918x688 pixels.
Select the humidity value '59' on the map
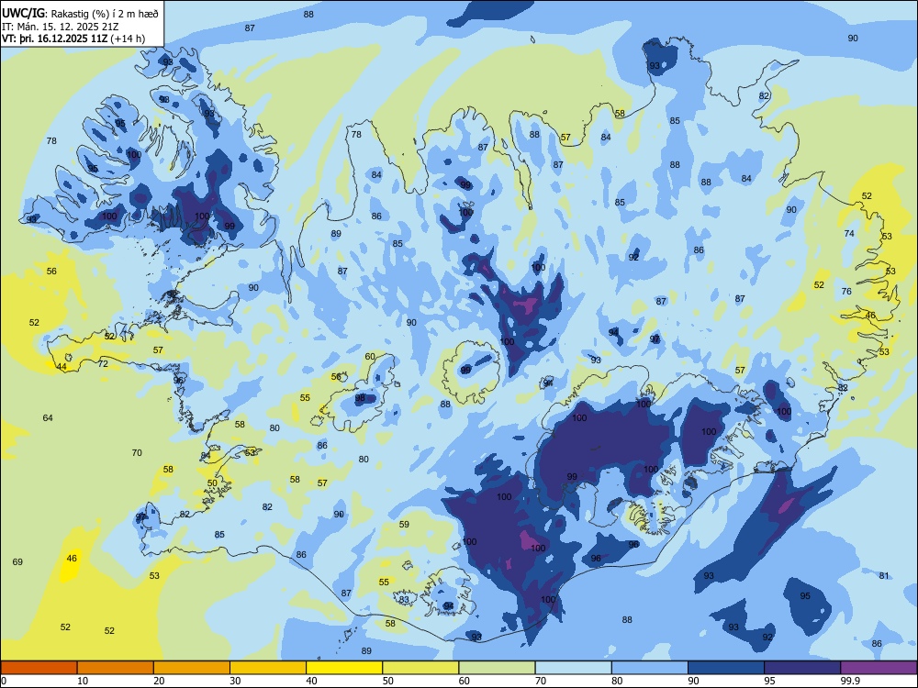(x=404, y=524)
